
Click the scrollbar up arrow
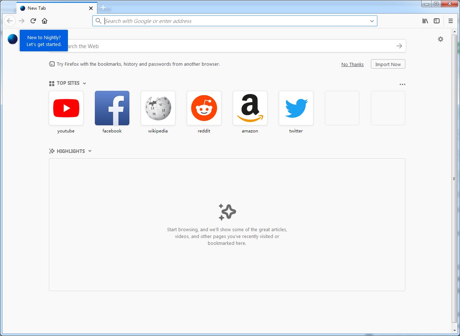[455, 32]
